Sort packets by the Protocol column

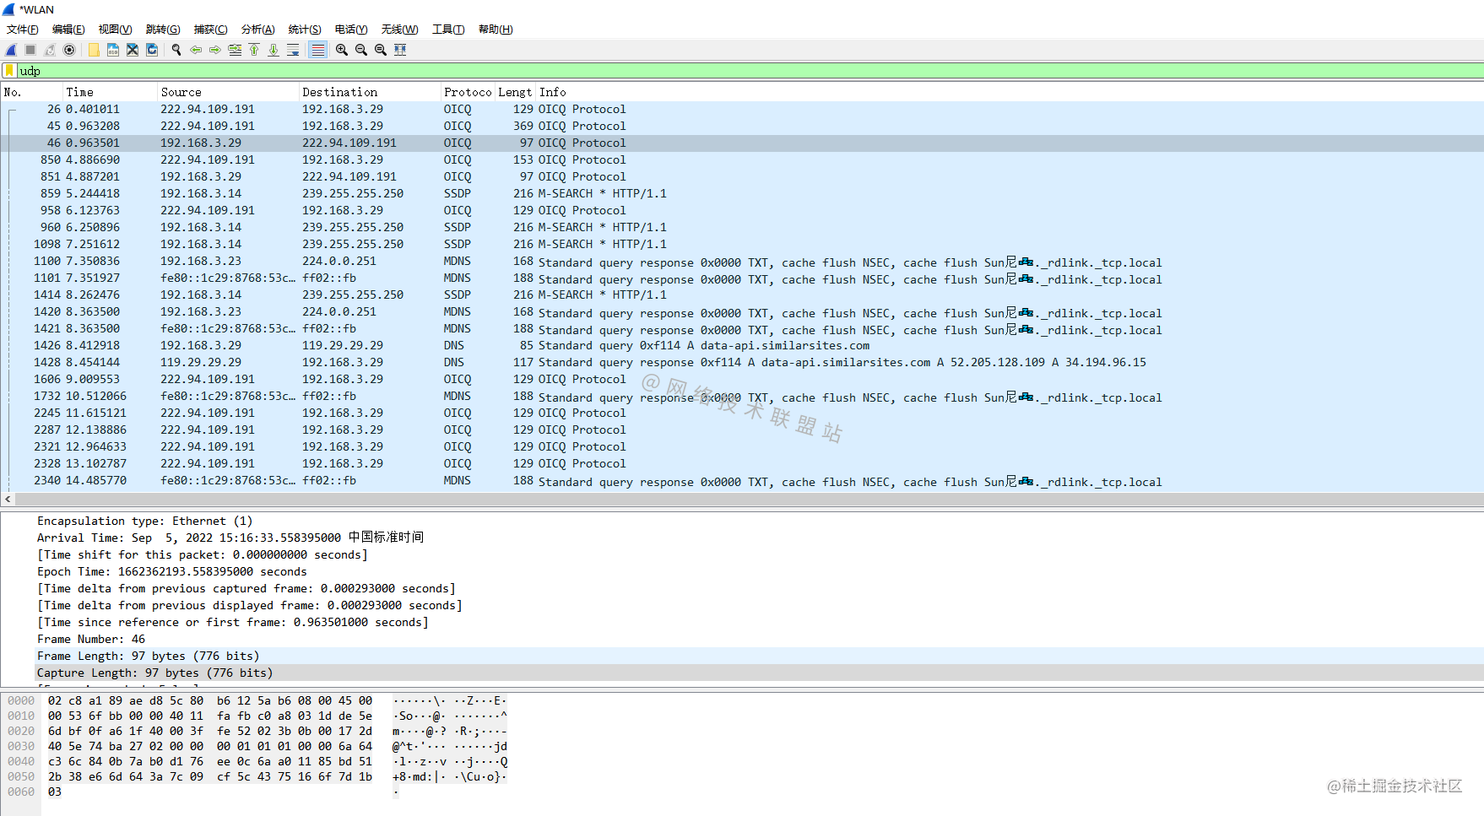(467, 92)
